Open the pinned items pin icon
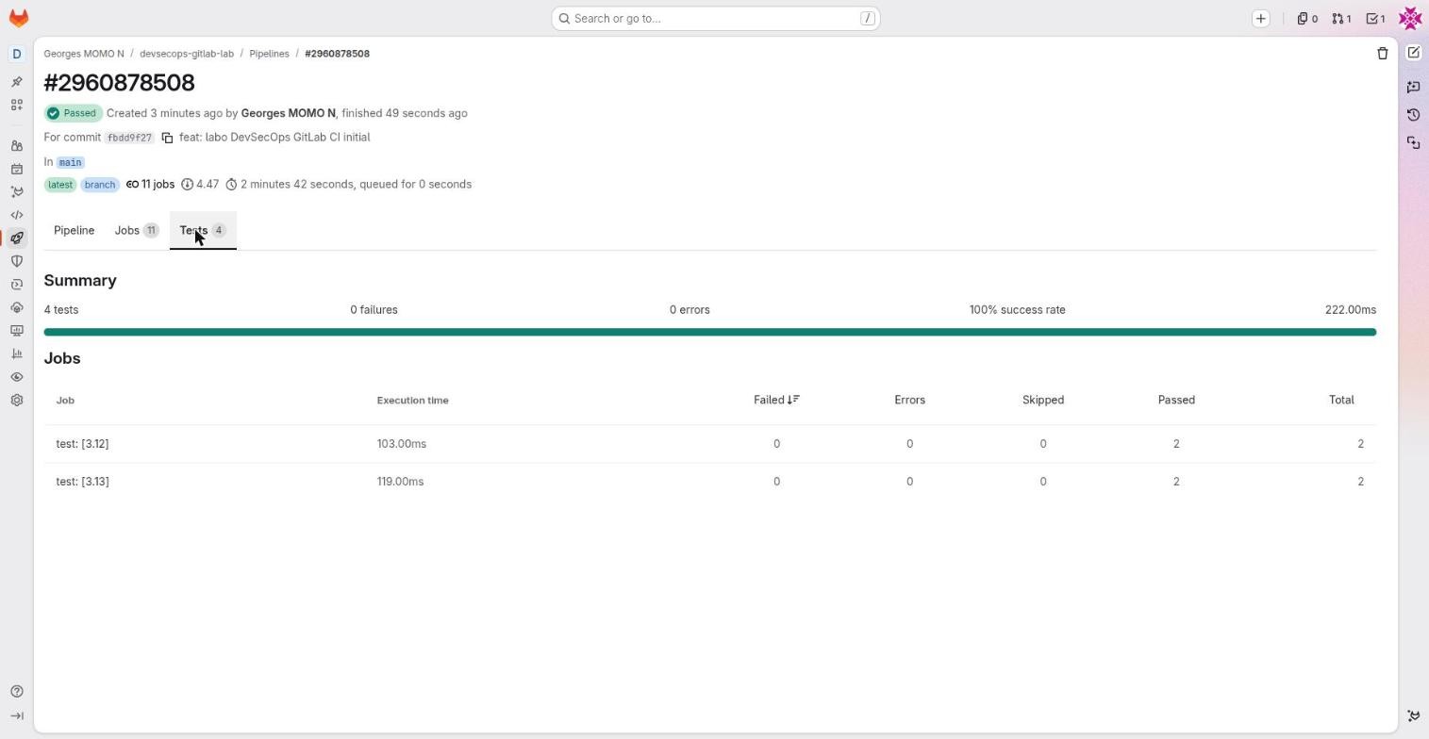This screenshot has width=1429, height=739. point(16,82)
